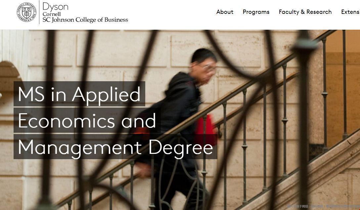
Task: Open the About menu
Action: tap(225, 12)
